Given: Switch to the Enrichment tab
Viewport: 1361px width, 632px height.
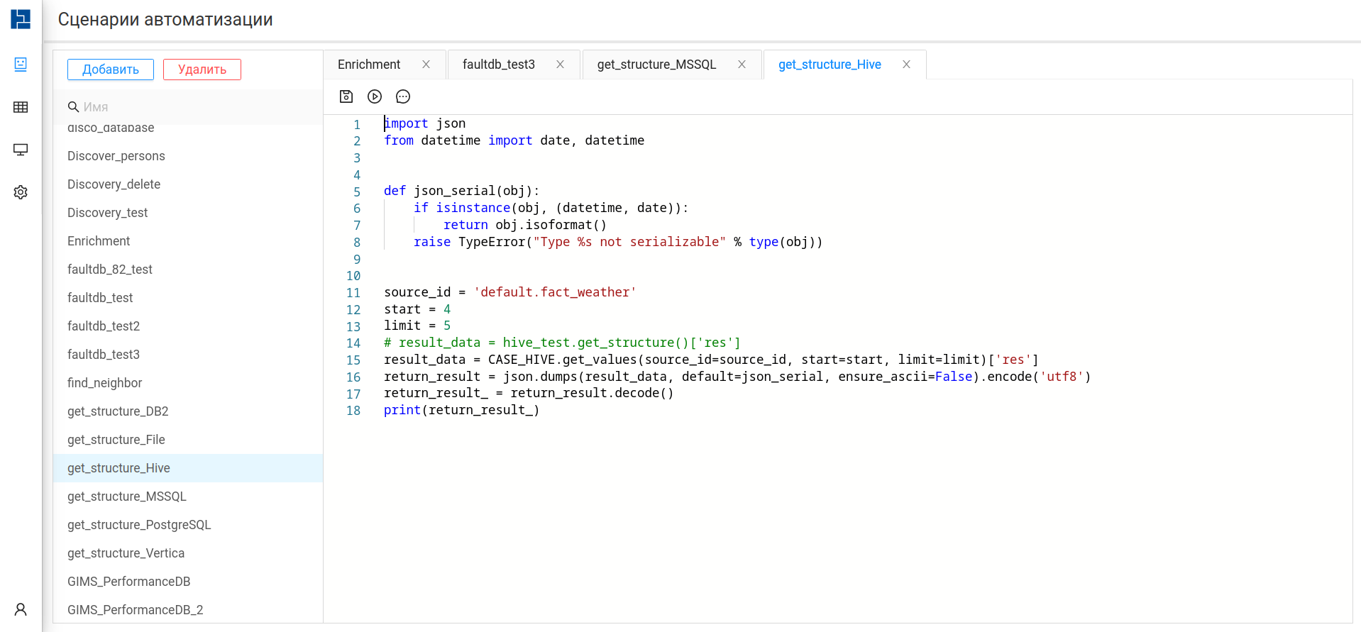Looking at the screenshot, I should 369,65.
